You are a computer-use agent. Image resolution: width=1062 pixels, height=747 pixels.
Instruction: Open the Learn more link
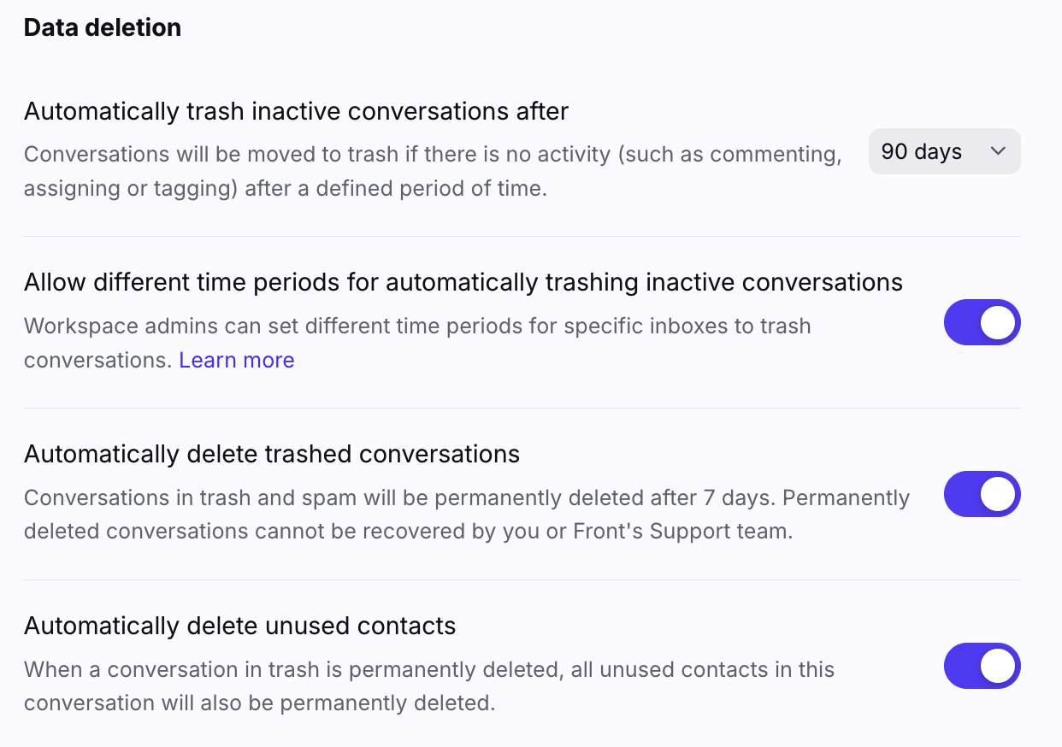[237, 360]
